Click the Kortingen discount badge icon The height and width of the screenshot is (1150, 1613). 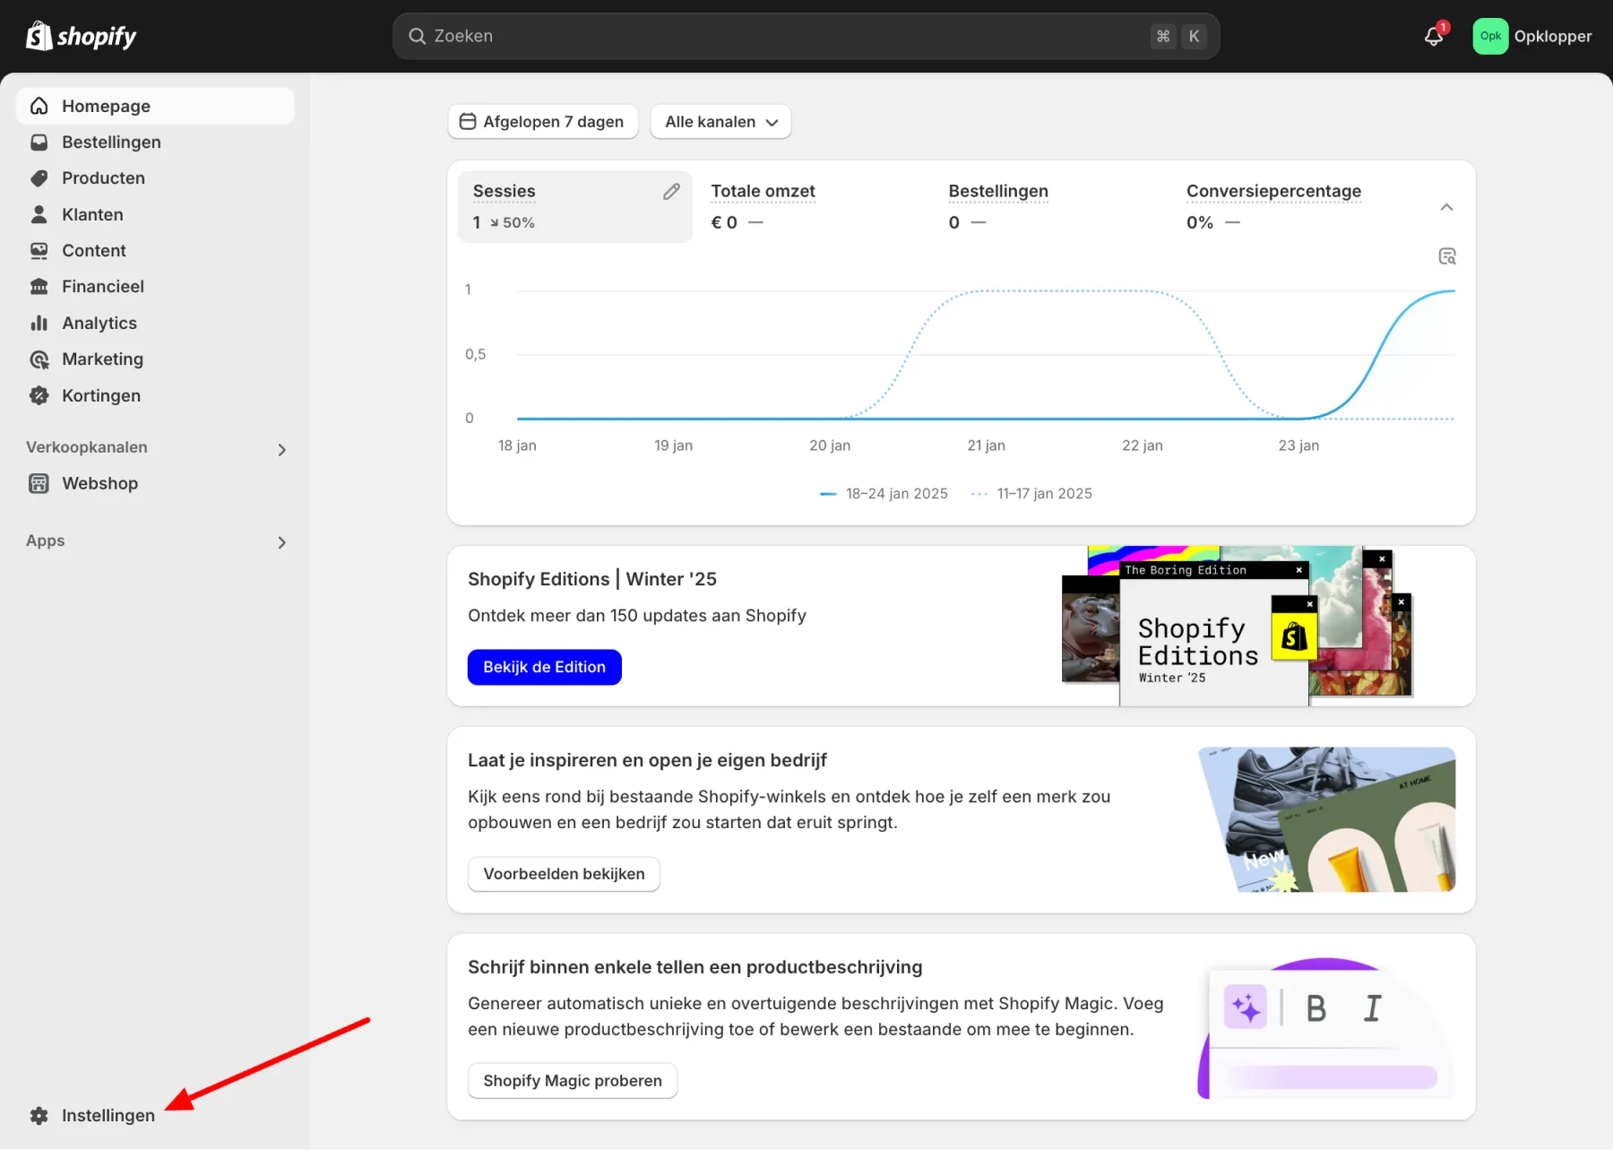[x=39, y=395]
